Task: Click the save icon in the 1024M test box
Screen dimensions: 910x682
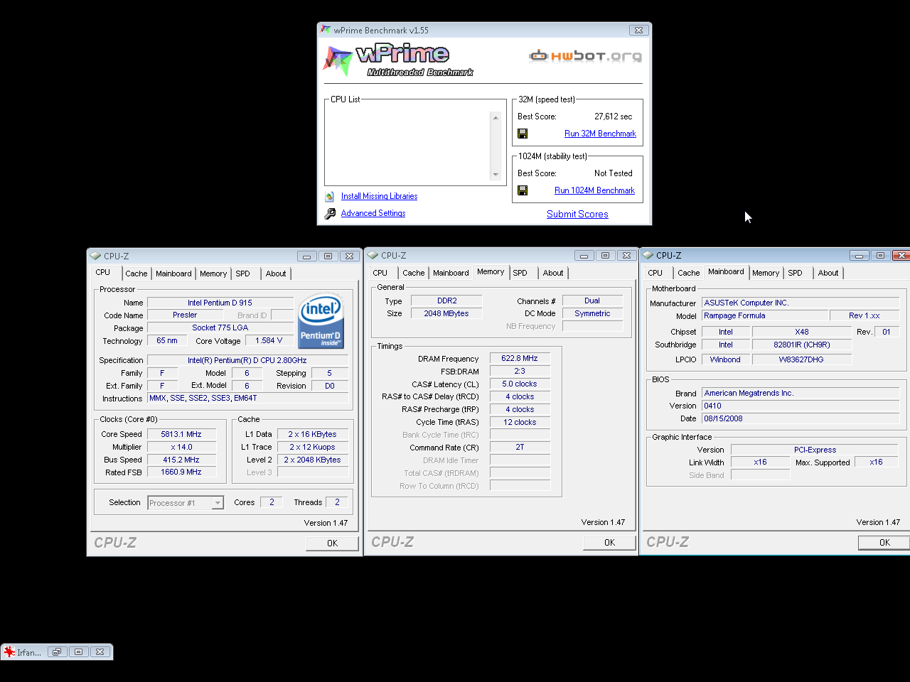Action: coord(523,190)
